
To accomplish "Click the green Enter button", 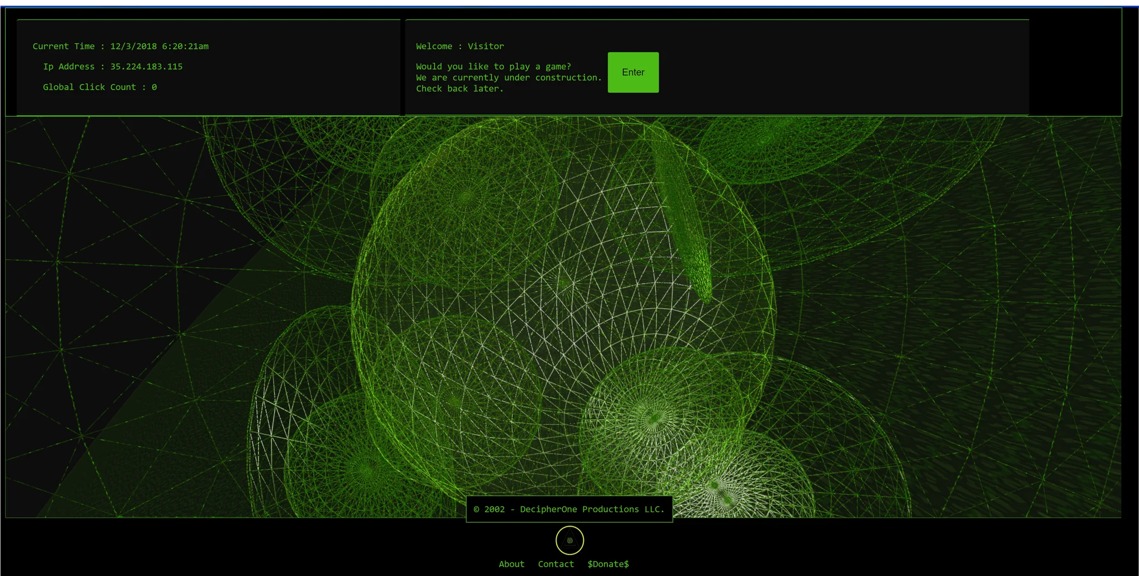I will [633, 72].
